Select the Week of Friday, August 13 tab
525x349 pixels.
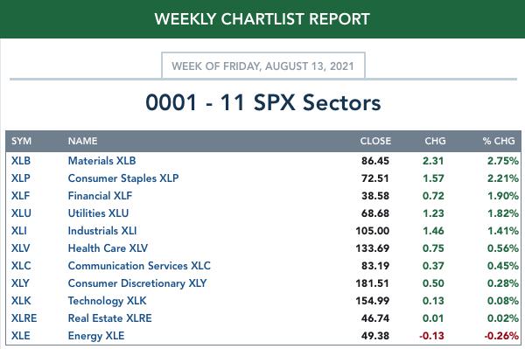263,66
